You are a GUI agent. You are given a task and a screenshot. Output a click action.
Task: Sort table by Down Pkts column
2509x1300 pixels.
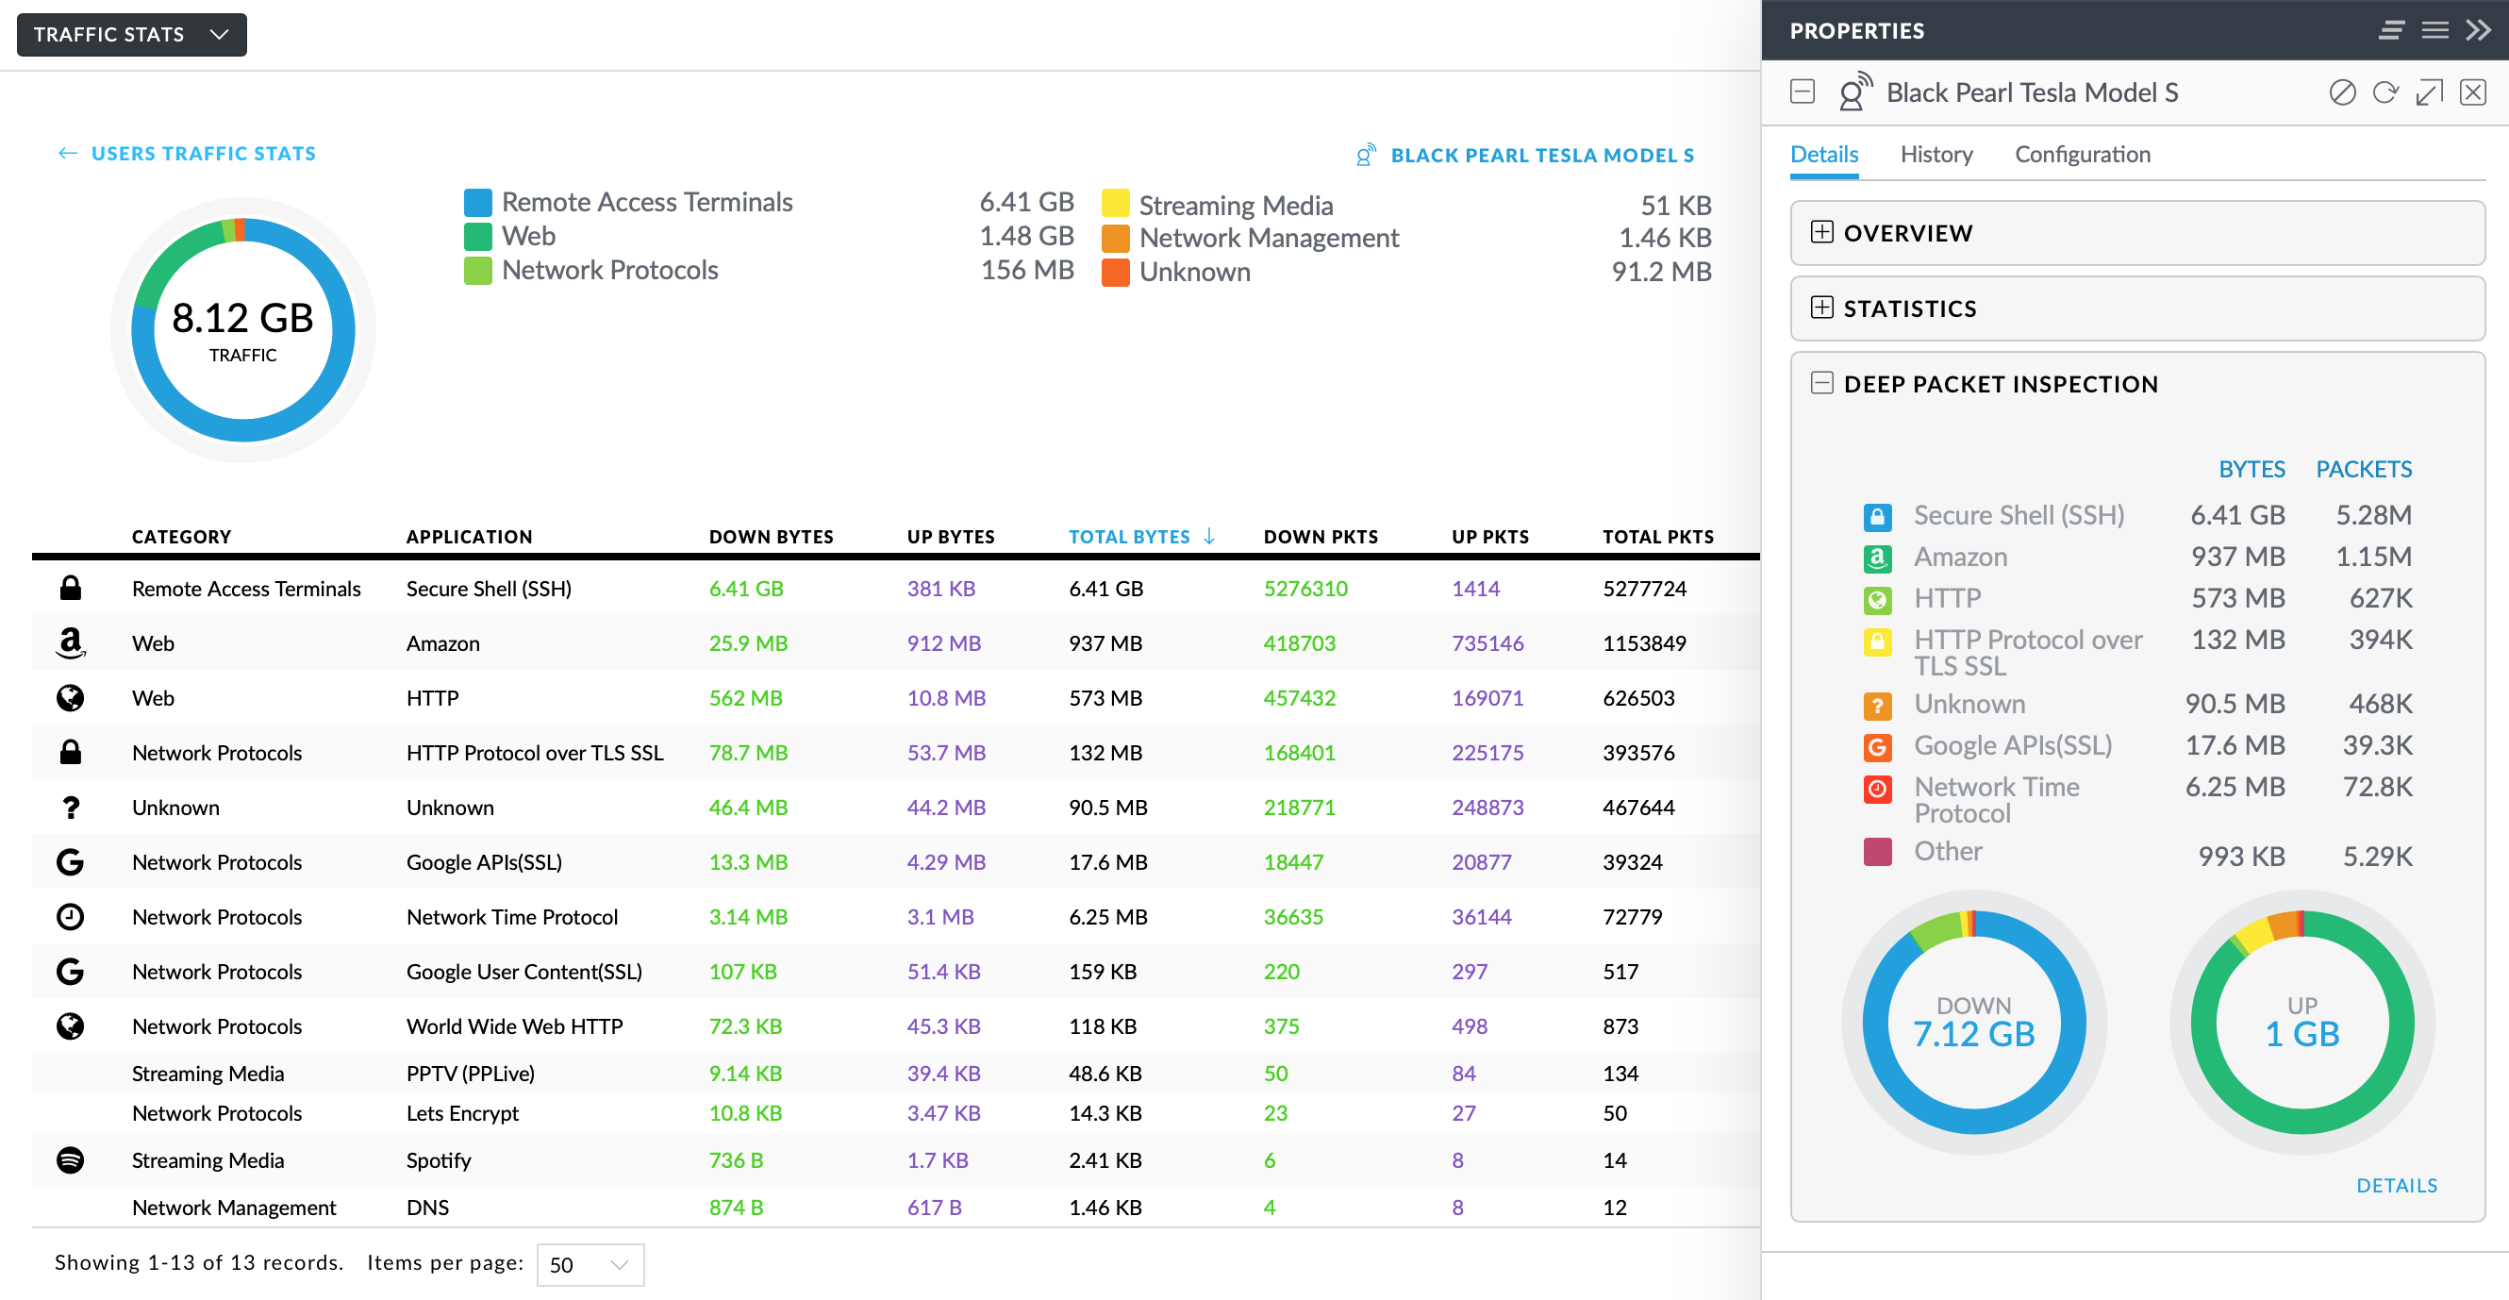(1320, 536)
